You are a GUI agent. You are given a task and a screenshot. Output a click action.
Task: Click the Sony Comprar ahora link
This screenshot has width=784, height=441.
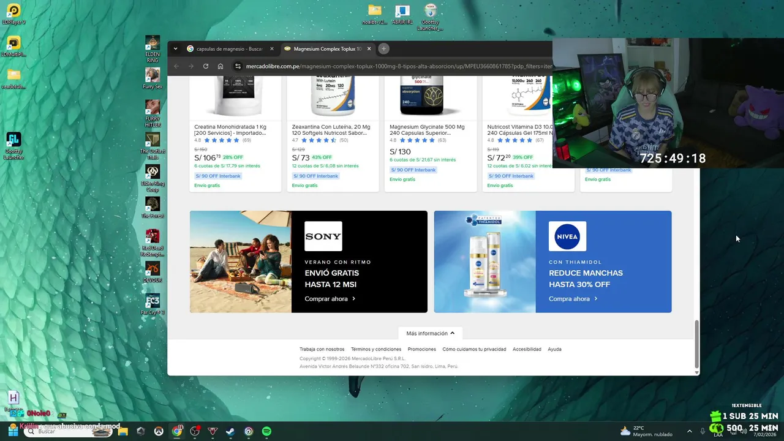[x=330, y=299]
